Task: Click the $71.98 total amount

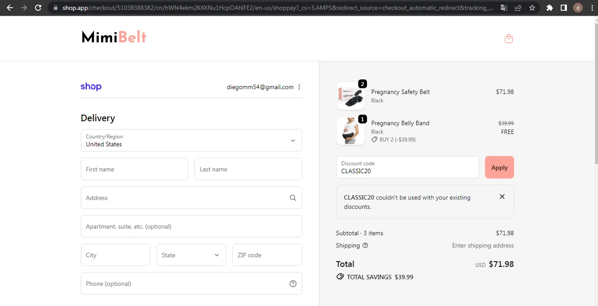Action: (501, 264)
